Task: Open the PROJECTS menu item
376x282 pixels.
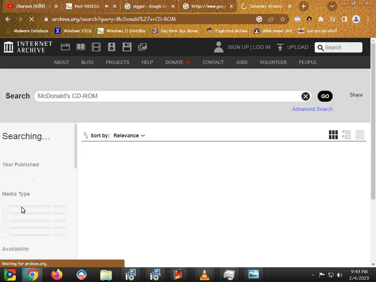Action: coord(117,62)
